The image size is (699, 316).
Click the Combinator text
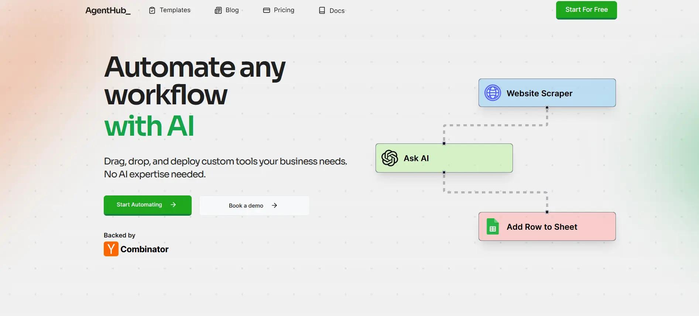[144, 249]
